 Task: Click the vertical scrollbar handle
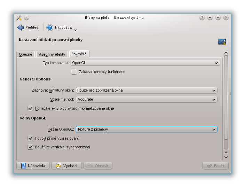click(x=226, y=98)
